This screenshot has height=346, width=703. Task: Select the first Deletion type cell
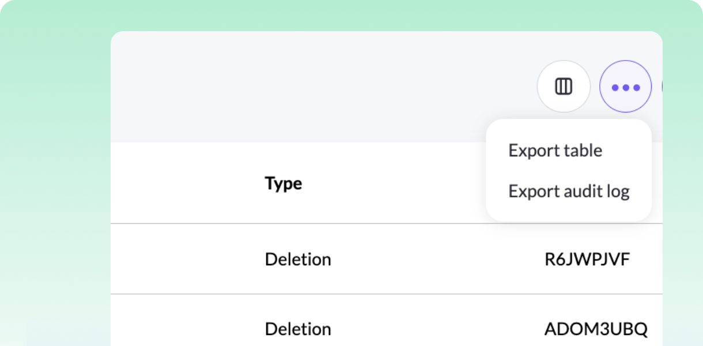click(298, 259)
